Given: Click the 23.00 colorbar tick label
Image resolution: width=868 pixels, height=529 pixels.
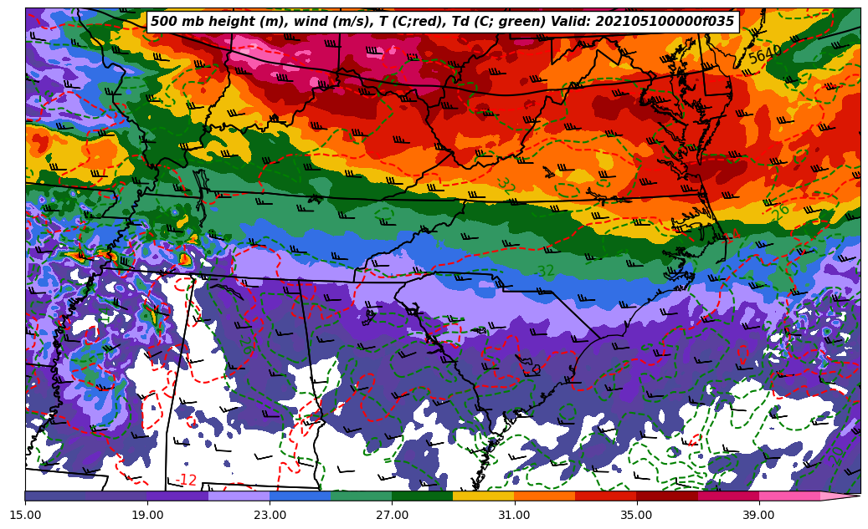Looking at the screenshot, I should pos(270,515).
